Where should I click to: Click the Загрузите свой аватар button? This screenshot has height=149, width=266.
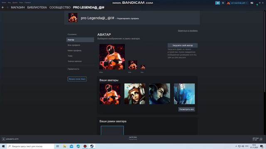click(x=182, y=45)
